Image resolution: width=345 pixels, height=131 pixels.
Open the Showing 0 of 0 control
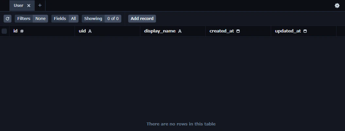tap(101, 19)
